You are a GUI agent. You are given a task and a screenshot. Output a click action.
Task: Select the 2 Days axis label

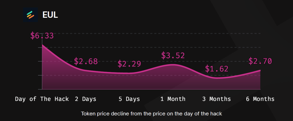click(86, 99)
